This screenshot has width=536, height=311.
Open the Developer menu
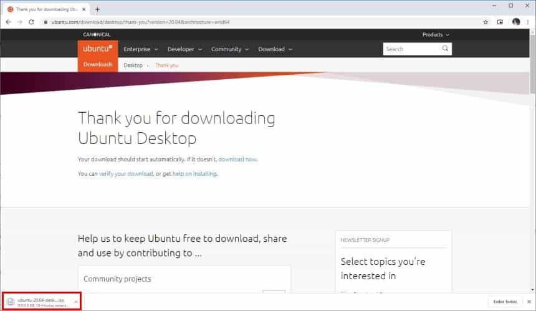click(x=184, y=49)
